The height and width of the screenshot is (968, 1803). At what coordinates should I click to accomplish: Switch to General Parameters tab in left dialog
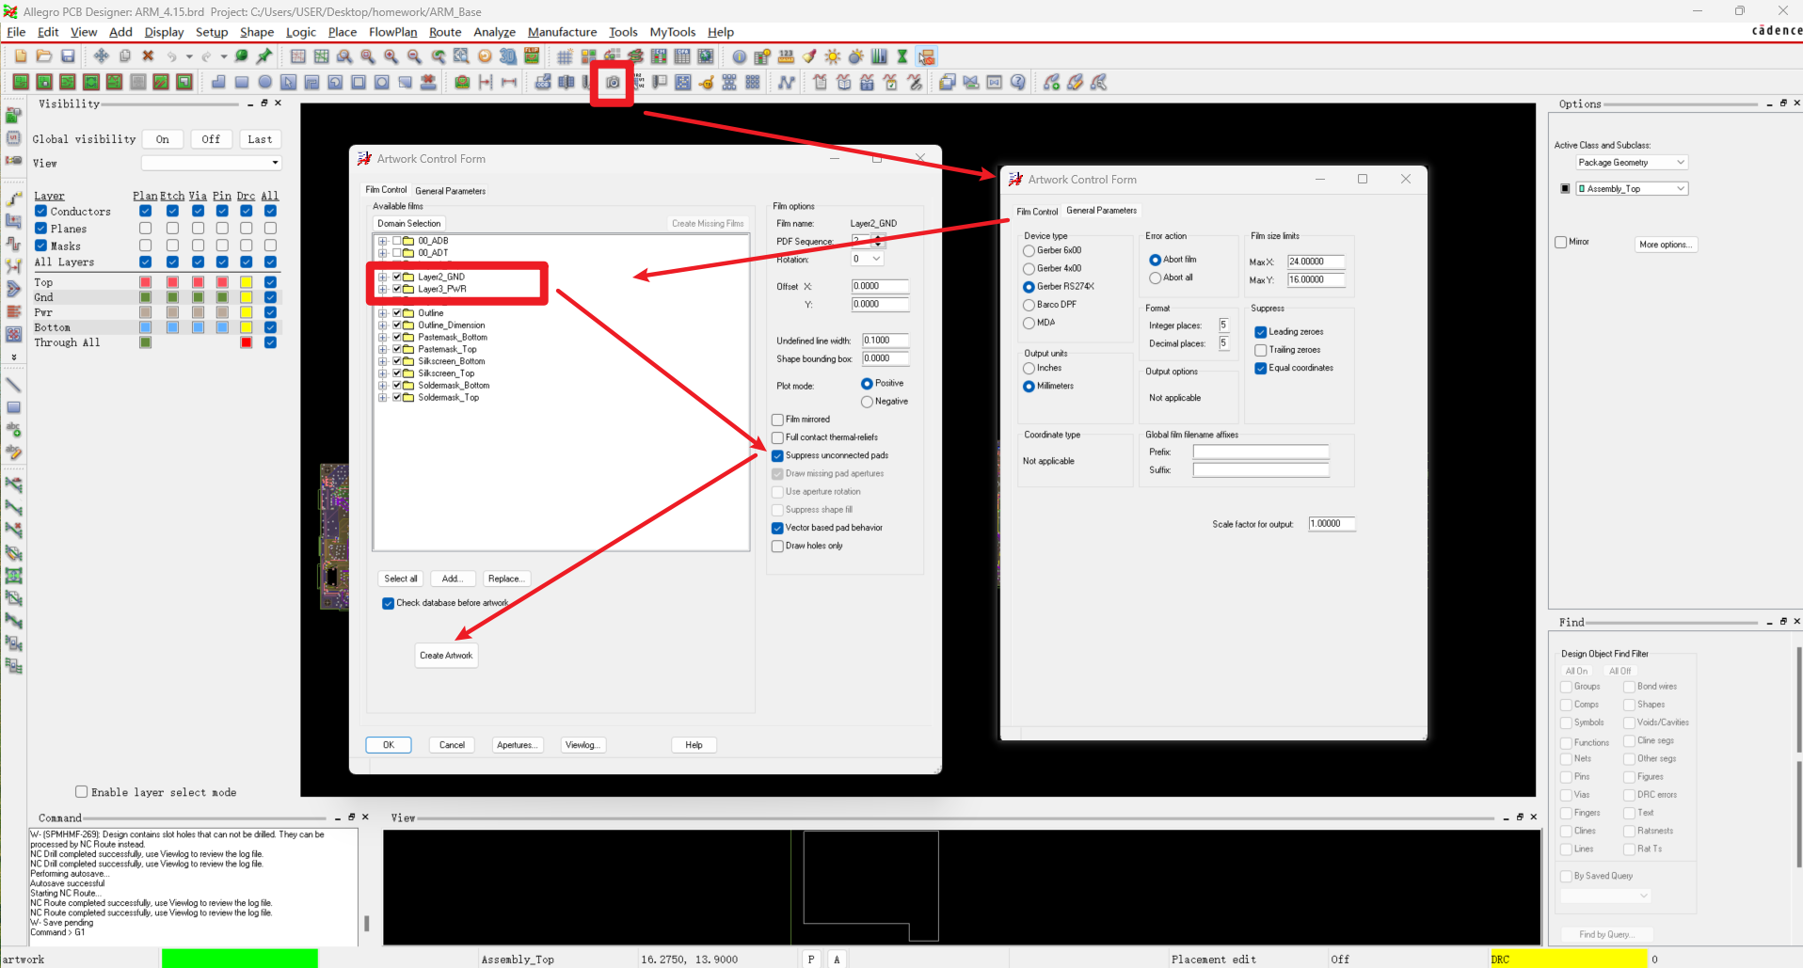point(451,191)
